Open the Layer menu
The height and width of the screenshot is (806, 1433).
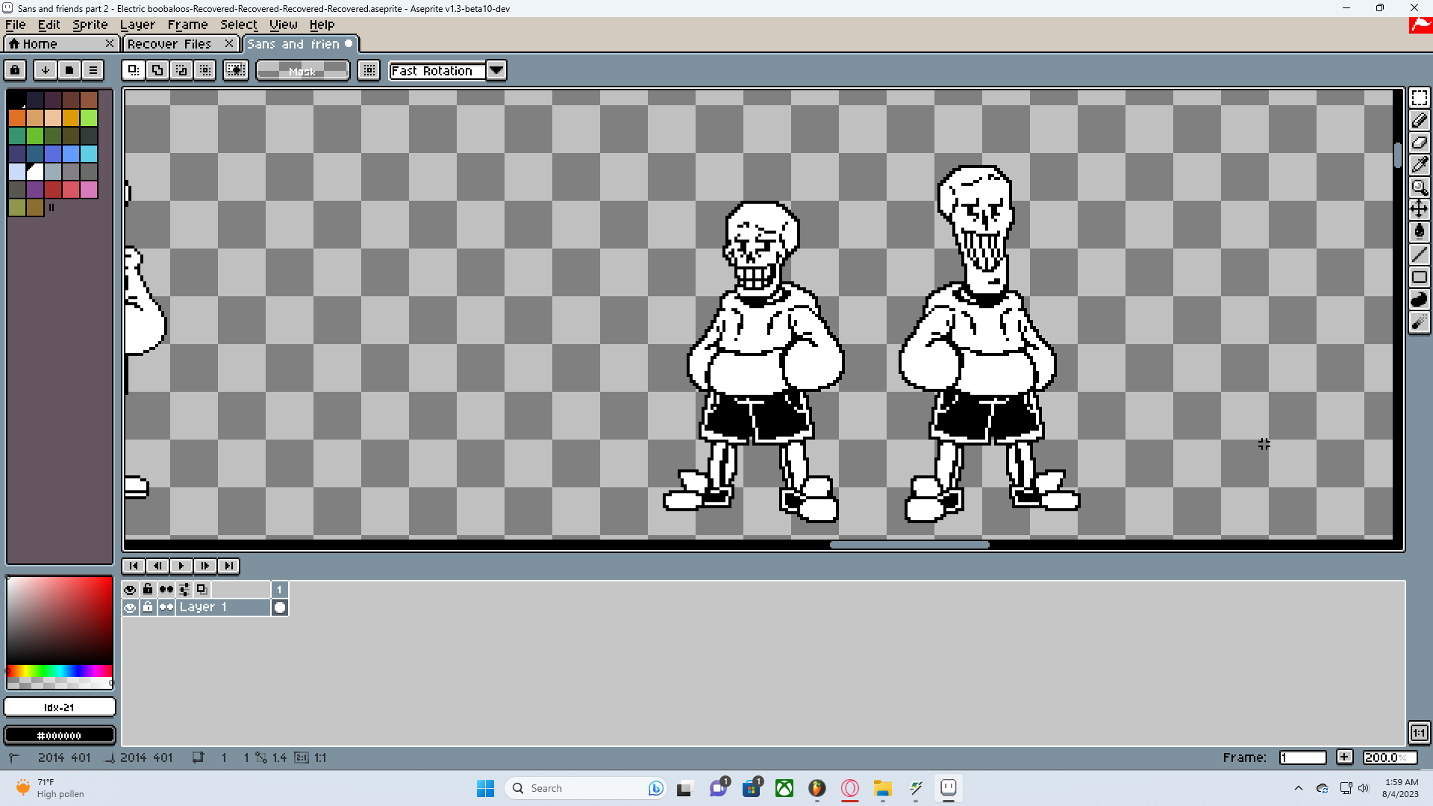137,25
